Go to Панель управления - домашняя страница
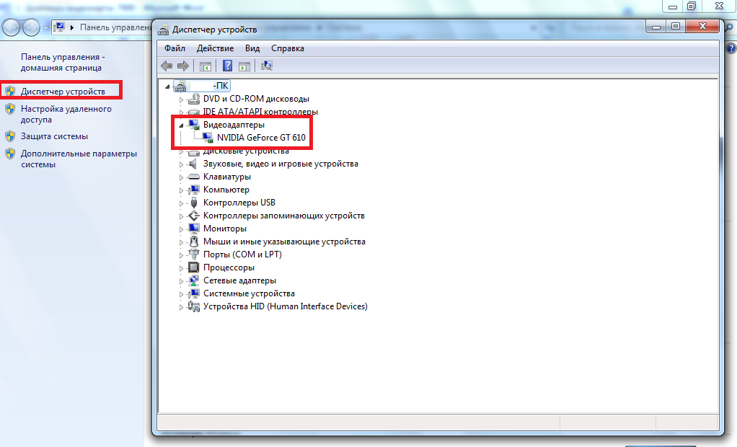 [63, 62]
